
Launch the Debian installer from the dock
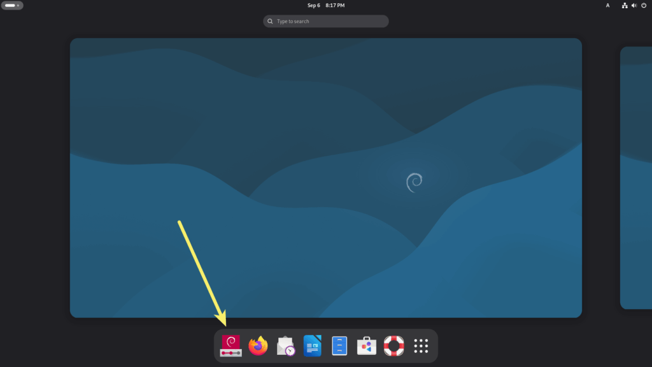[x=230, y=346]
